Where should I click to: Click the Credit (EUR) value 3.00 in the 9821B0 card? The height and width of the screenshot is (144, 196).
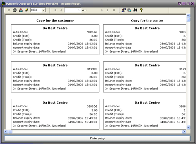[x=94, y=36]
